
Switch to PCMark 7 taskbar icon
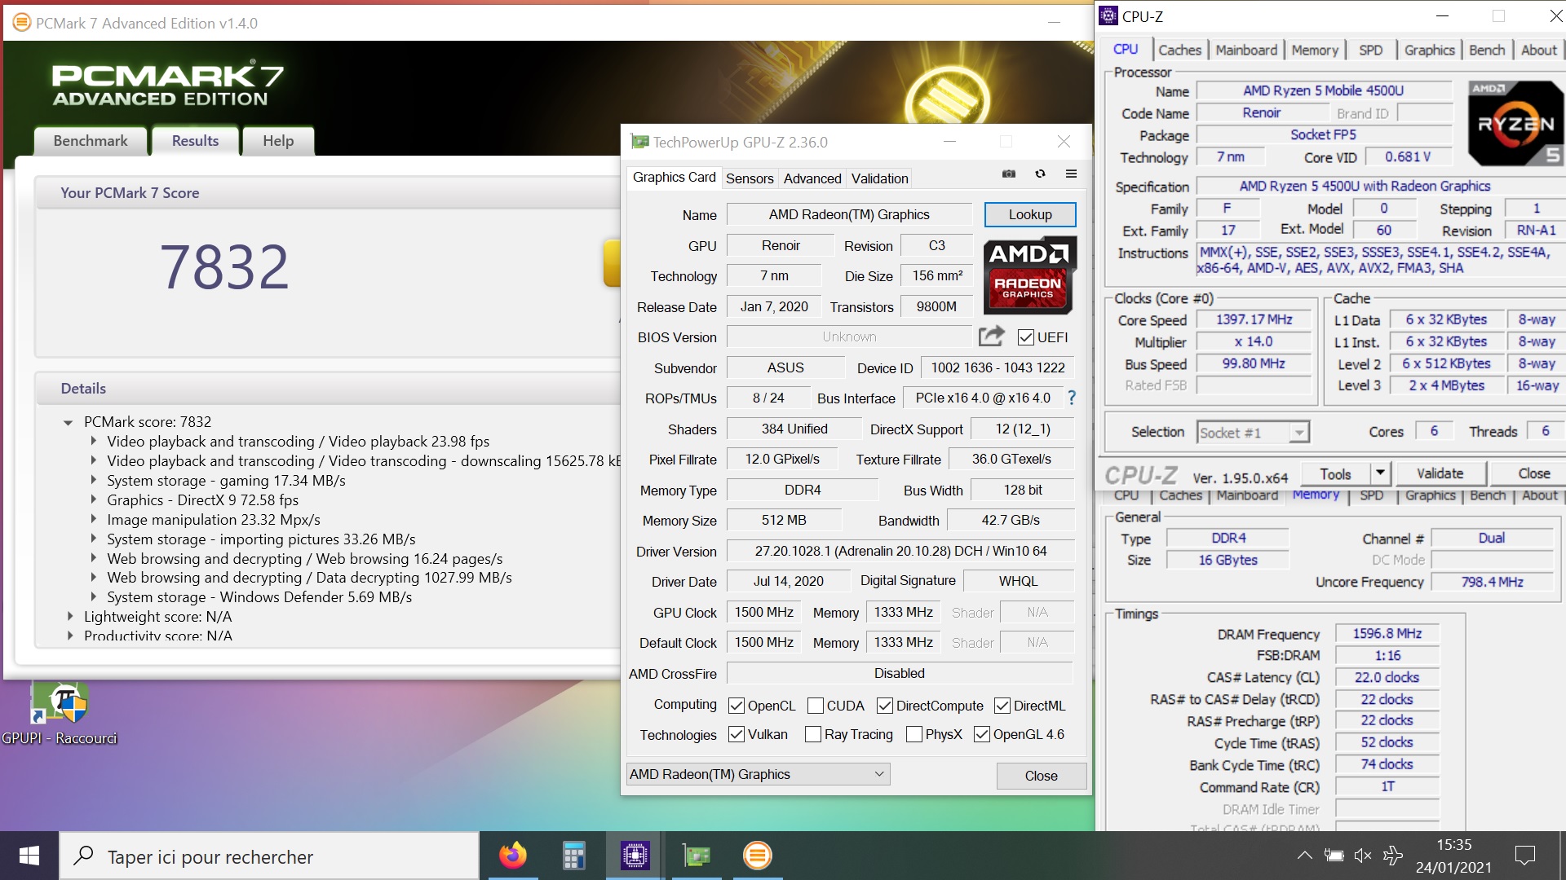pyautogui.click(x=757, y=856)
